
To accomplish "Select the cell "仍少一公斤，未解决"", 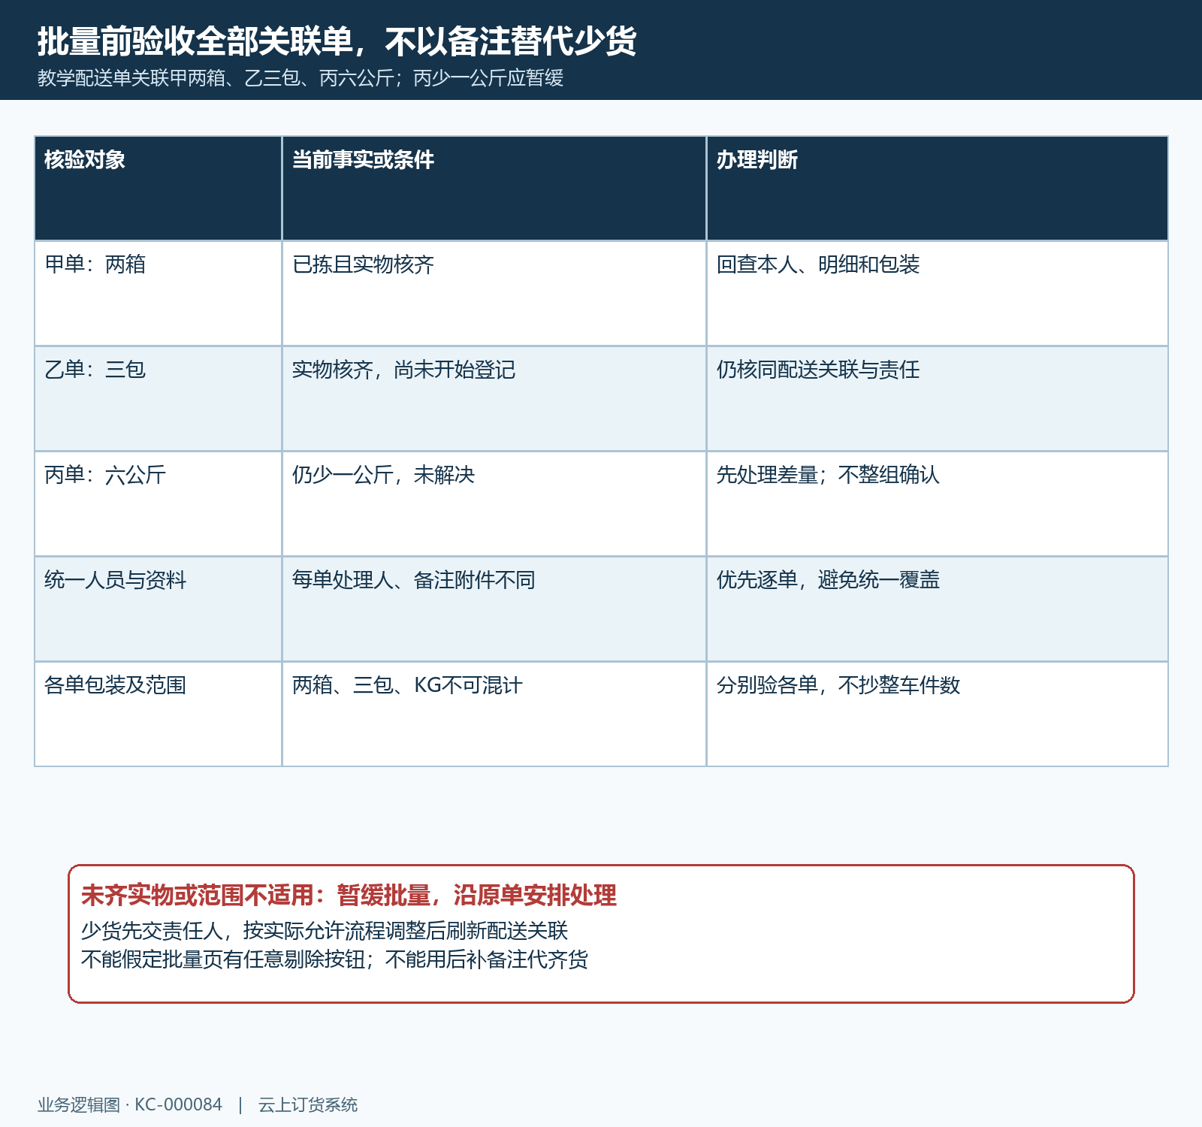I will (x=494, y=504).
